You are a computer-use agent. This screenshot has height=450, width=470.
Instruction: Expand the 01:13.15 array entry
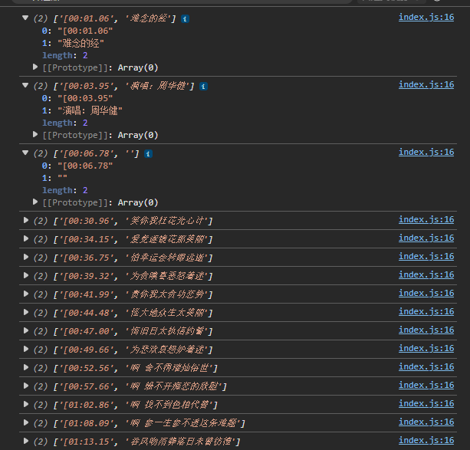(26, 441)
